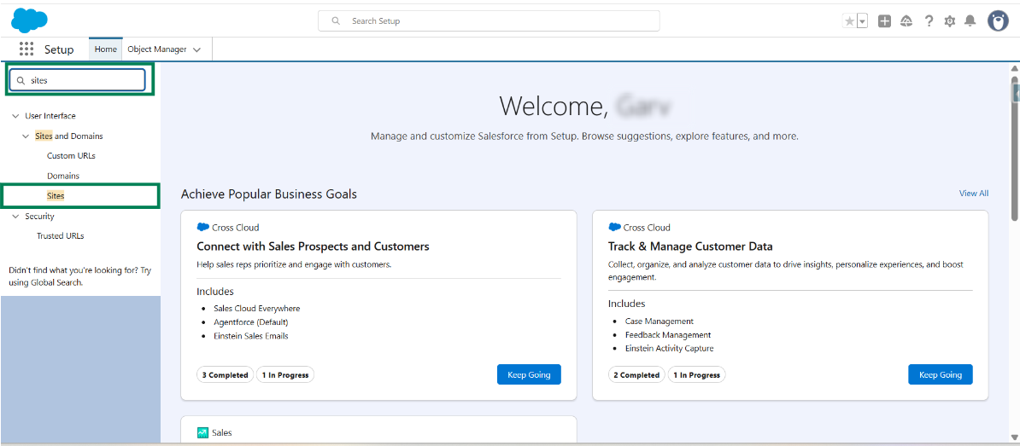Image resolution: width=1020 pixels, height=446 pixels.
Task: Select Sites in the setup tree
Action: (x=56, y=196)
